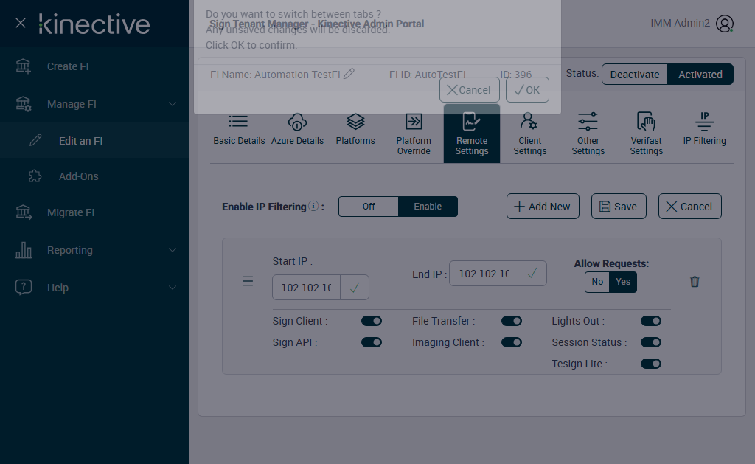Toggle the Sign API switch

click(372, 342)
